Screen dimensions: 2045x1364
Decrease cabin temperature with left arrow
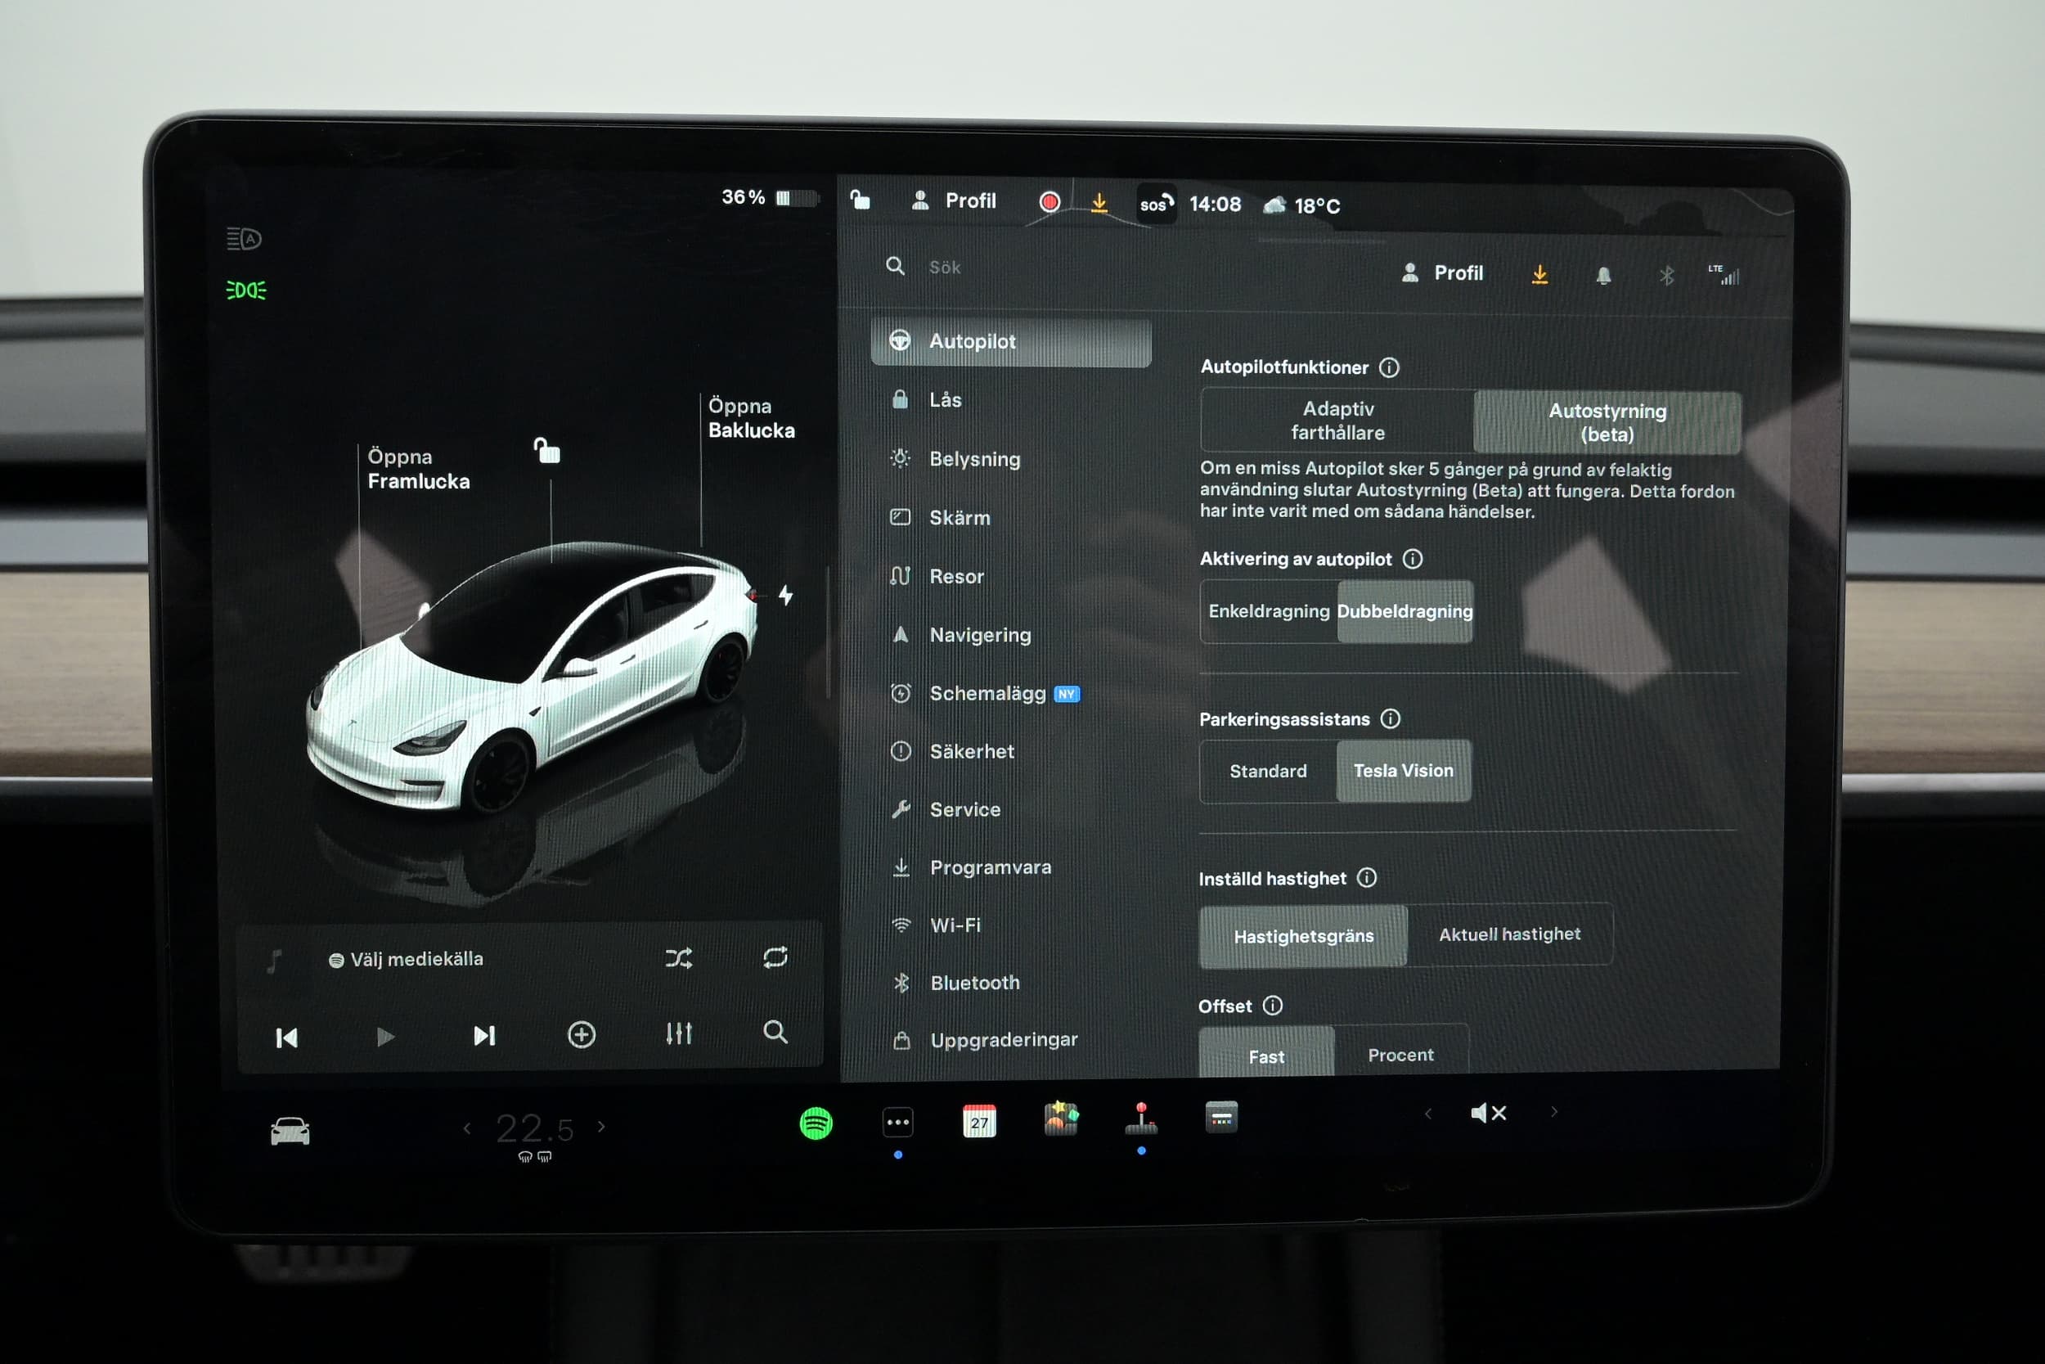pos(468,1129)
